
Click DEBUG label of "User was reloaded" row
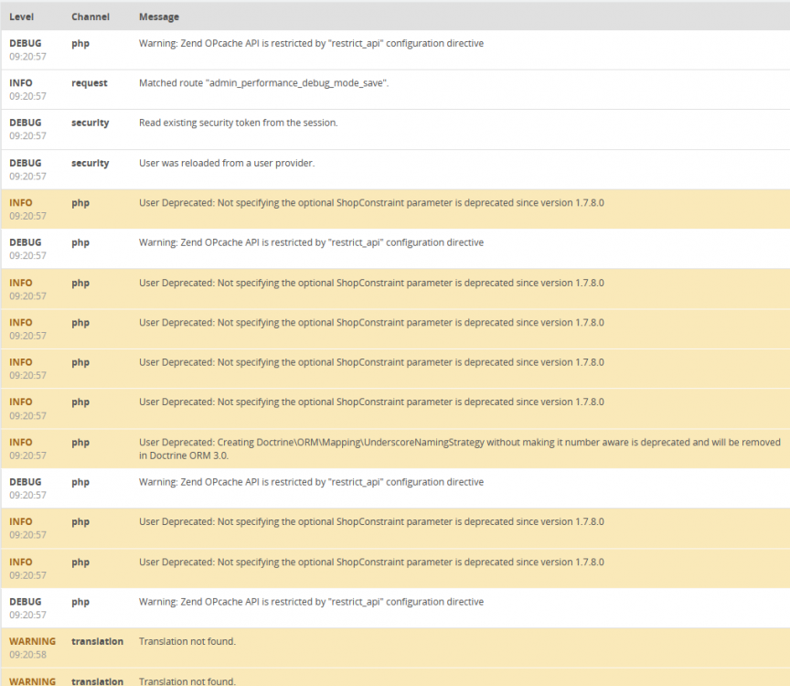(x=25, y=163)
